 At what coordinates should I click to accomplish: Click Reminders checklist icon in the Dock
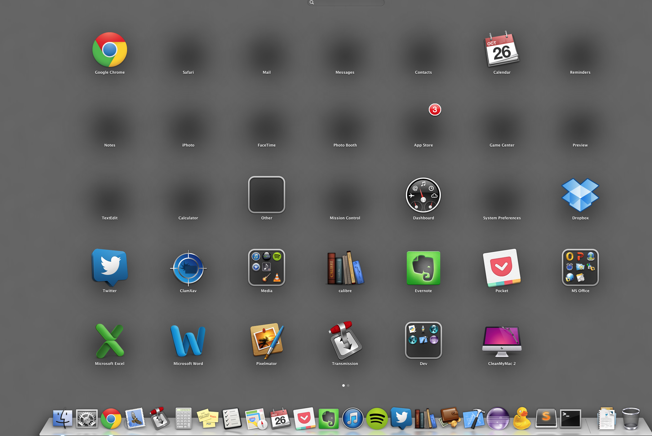[232, 419]
